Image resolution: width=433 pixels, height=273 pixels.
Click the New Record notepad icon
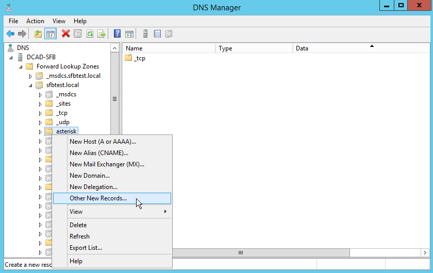click(x=157, y=33)
